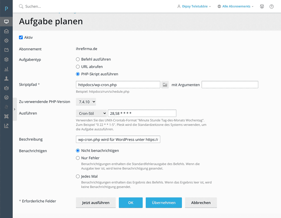Select 'Nur Fehler' notification option
The image size is (281, 218).
78,158
